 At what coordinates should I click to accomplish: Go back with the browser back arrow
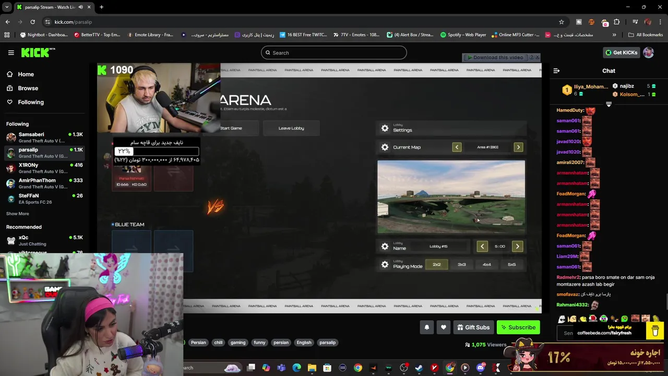coord(7,22)
